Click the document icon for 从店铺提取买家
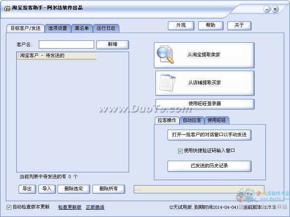Screen dimensions: 290x217 167,82
